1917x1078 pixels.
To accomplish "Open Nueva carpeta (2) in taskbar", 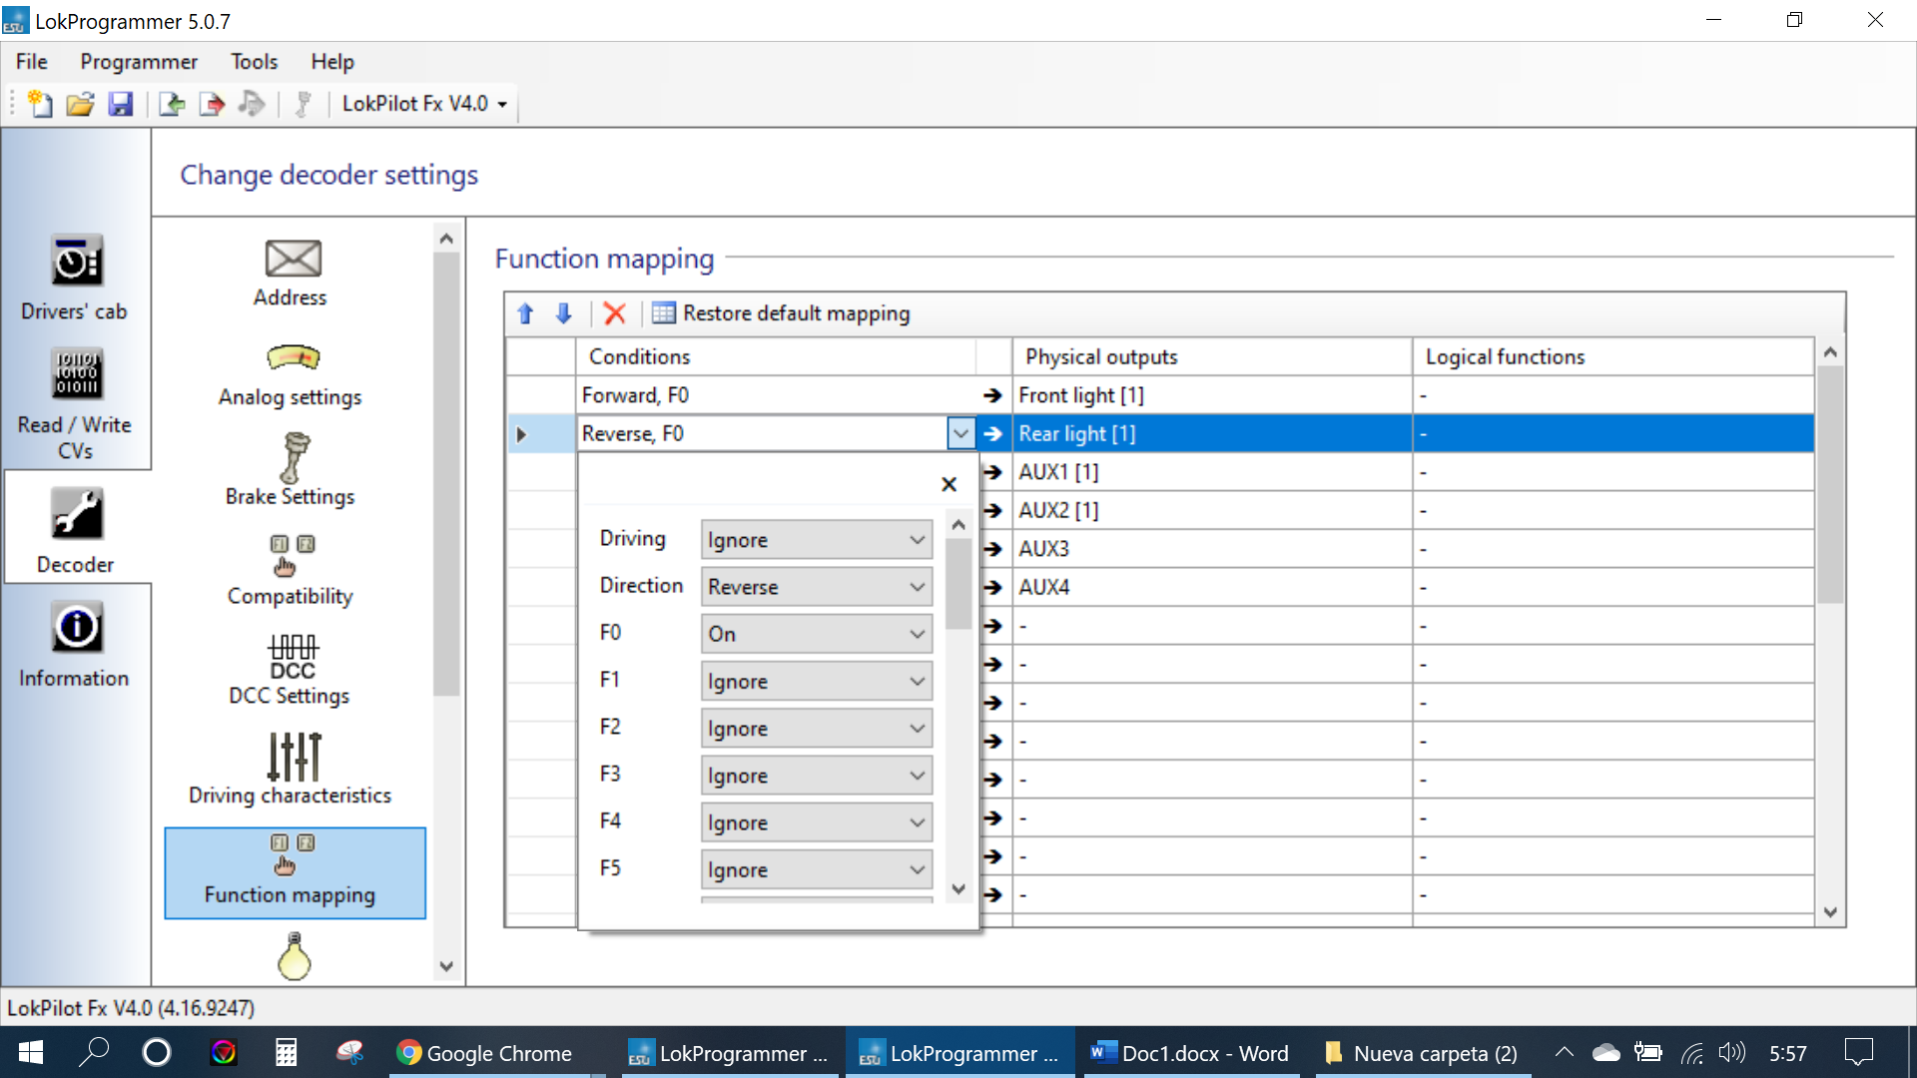I will pyautogui.click(x=1422, y=1053).
